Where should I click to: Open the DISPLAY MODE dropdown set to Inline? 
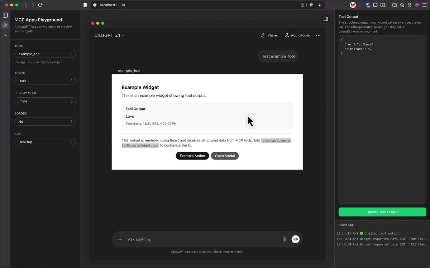(x=45, y=101)
